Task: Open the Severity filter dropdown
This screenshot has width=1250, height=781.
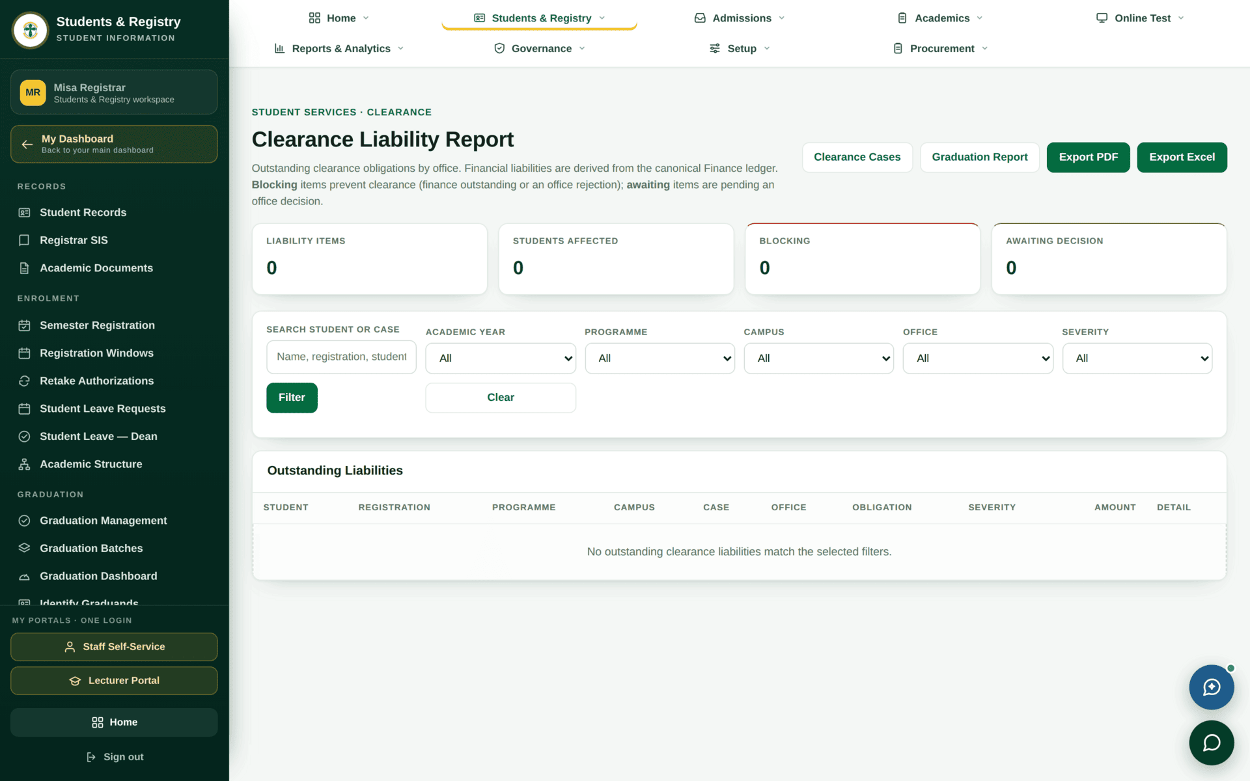Action: click(1137, 358)
